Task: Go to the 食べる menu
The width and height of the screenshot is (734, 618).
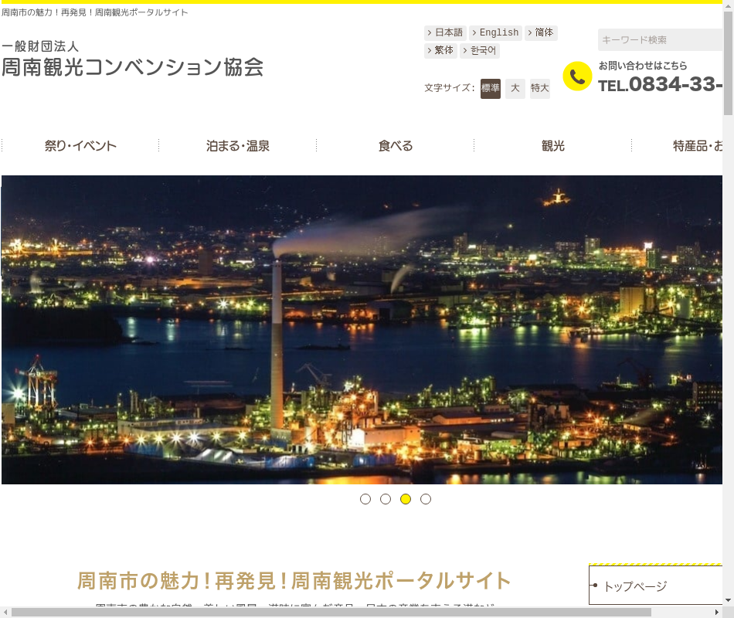Action: (396, 145)
